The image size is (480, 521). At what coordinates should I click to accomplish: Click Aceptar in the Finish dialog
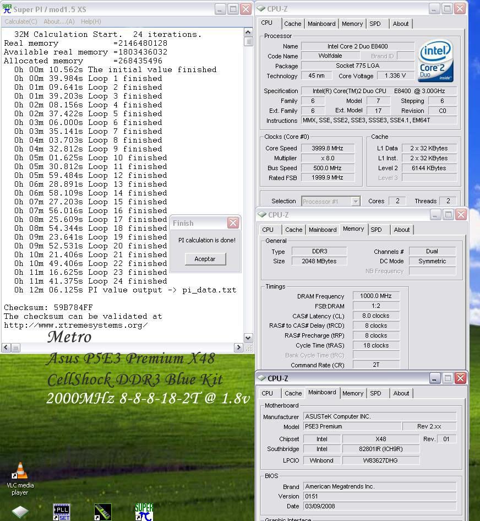[x=205, y=259]
